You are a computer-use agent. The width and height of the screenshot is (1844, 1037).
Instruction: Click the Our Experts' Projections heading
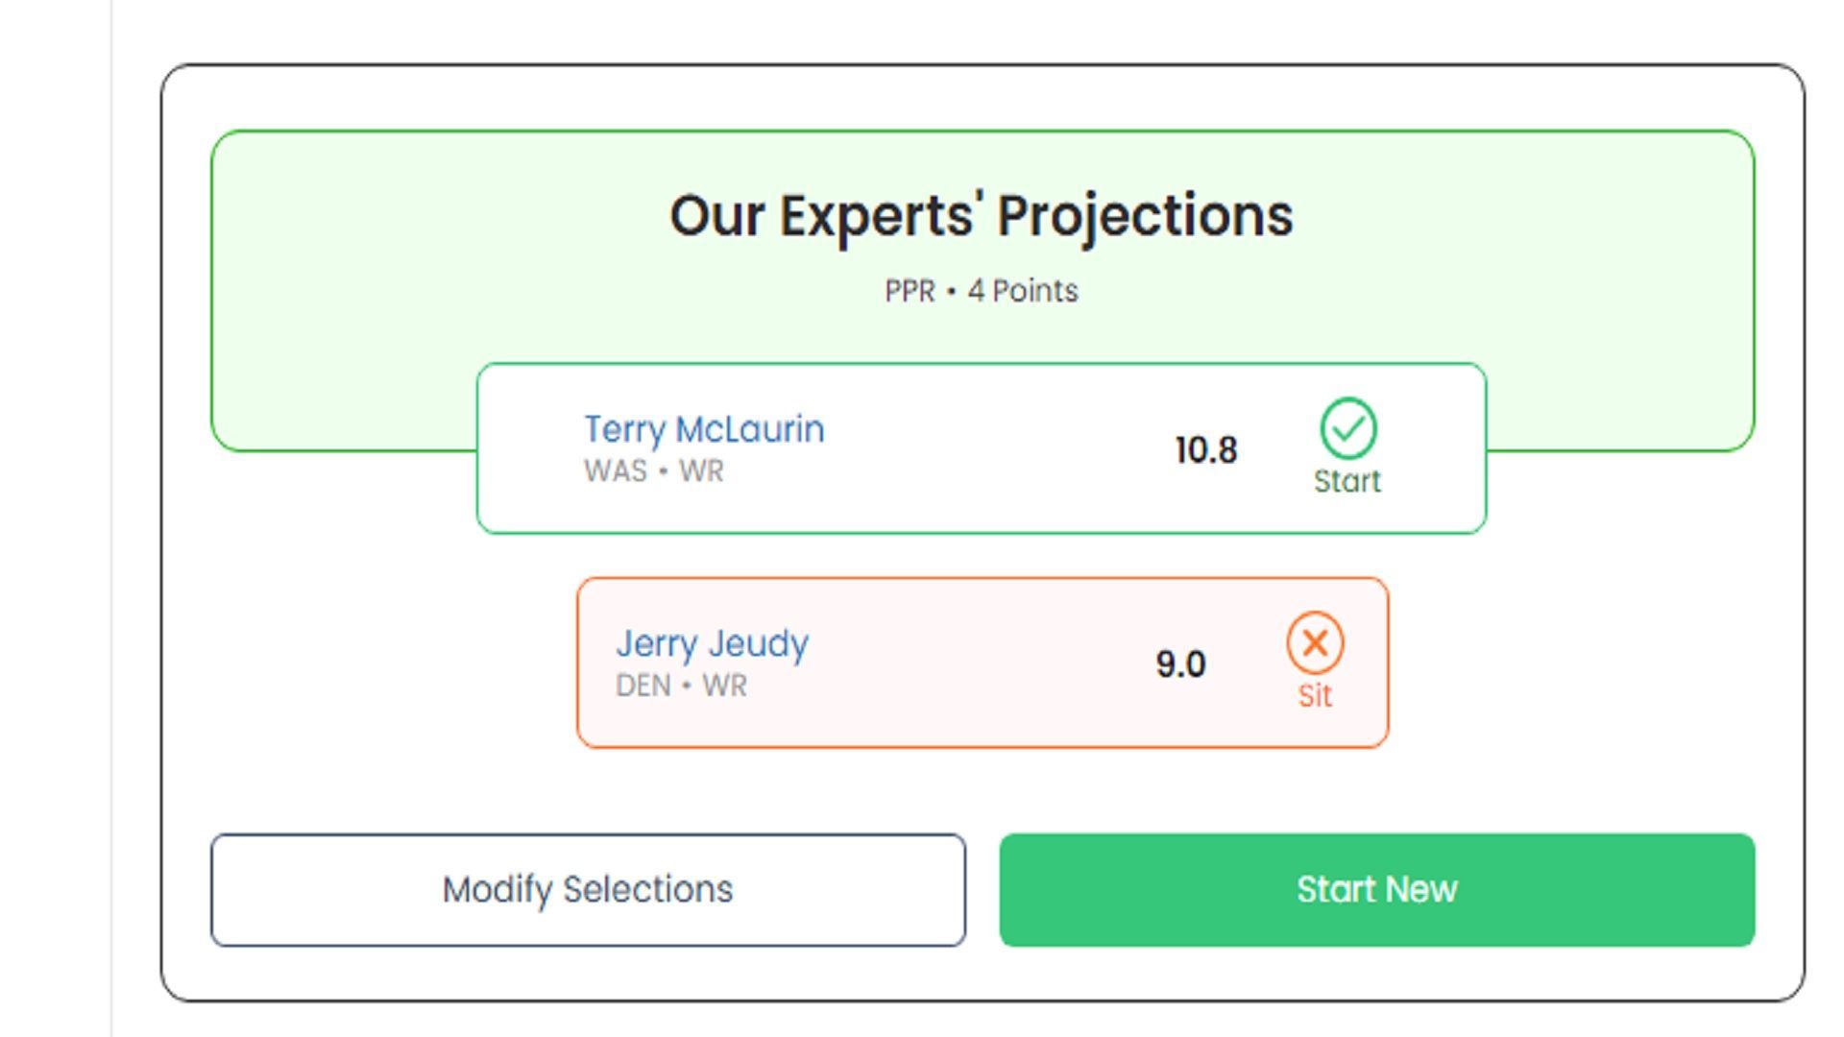tap(981, 216)
